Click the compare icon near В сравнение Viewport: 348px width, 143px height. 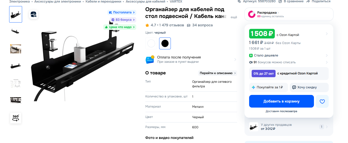point(280,2)
